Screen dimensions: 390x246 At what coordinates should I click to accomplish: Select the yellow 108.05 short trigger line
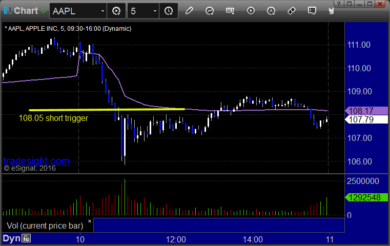click(x=107, y=110)
